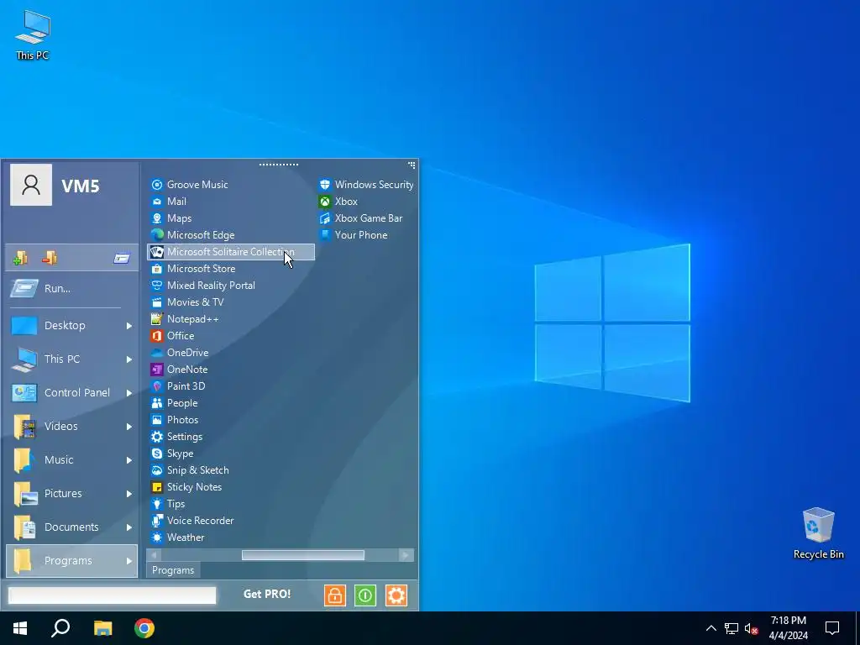Screen dimensions: 860x645
Task: Open the network tray icon
Action: [732, 628]
